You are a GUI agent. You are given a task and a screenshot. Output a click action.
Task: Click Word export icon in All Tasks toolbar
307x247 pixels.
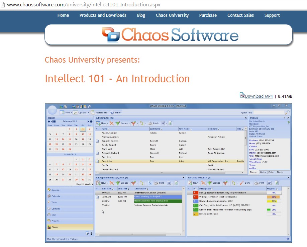click(x=269, y=183)
